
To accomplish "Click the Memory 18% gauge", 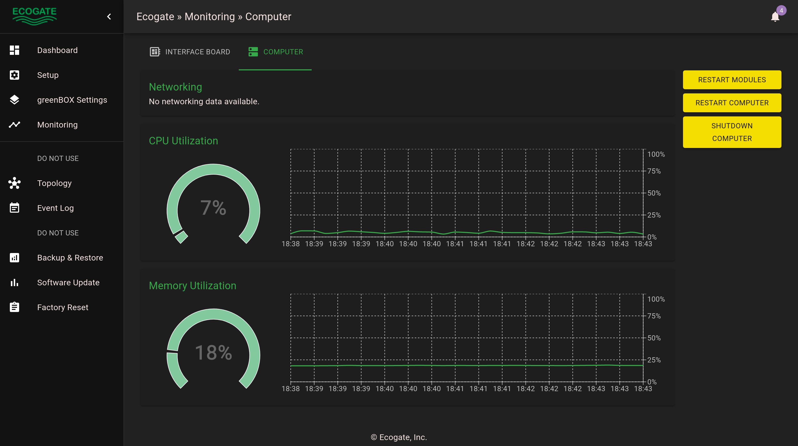I will [x=213, y=349].
